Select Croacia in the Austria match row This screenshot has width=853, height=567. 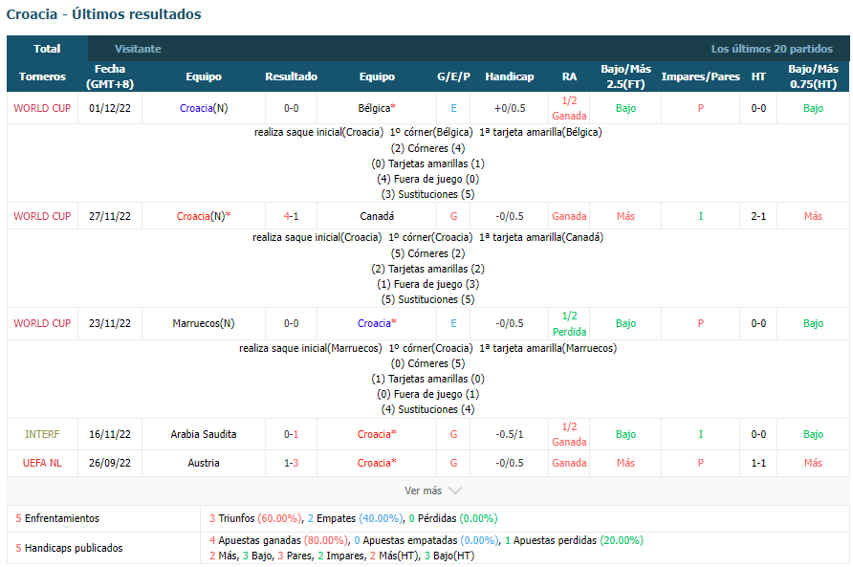point(377,463)
